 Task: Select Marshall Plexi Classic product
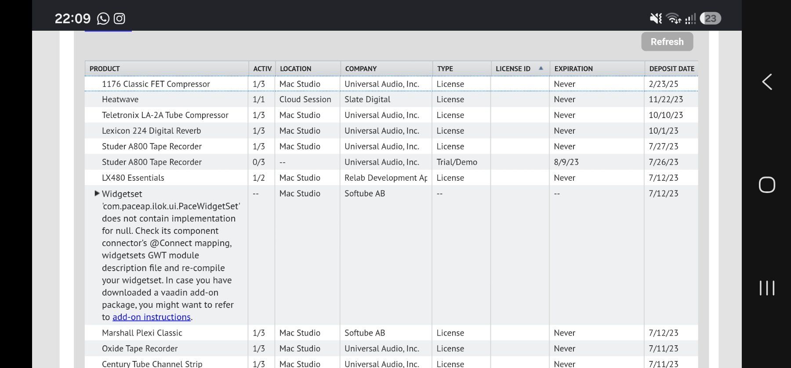pyautogui.click(x=142, y=333)
